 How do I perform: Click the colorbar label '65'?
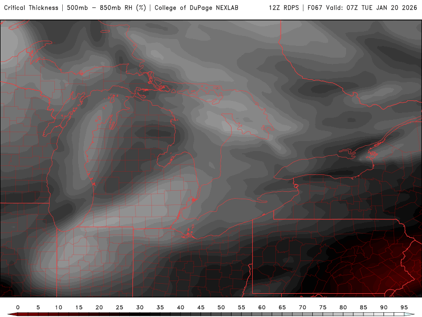282,307
